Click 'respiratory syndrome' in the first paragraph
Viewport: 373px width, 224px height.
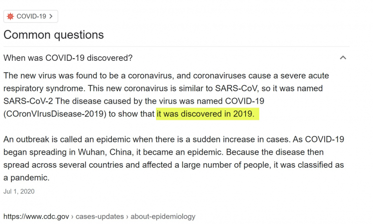(44, 88)
